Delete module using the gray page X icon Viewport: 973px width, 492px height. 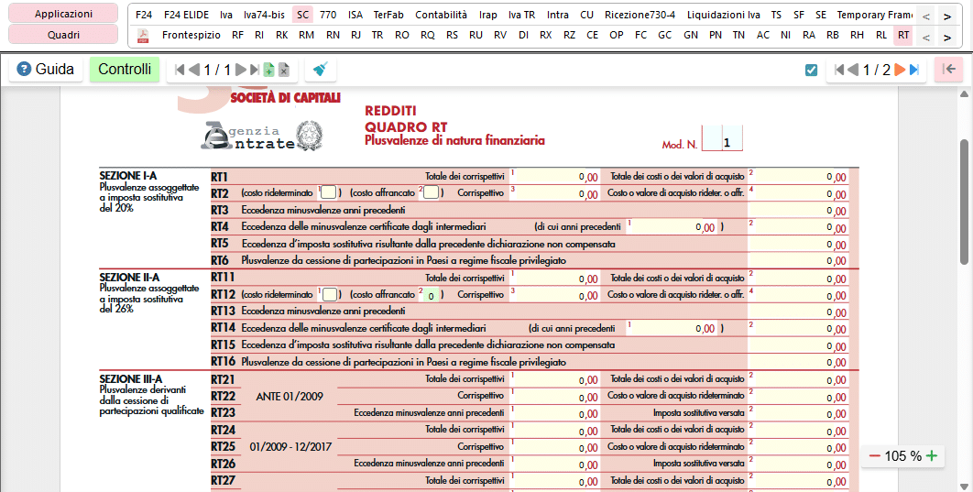tap(284, 71)
